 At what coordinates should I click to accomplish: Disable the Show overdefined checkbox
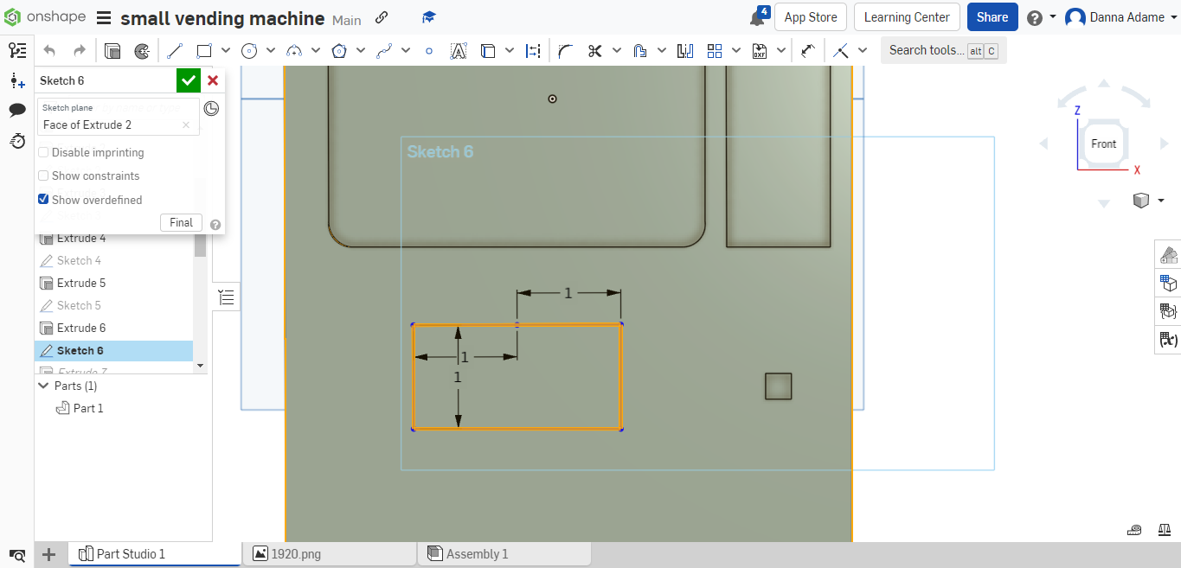(43, 199)
